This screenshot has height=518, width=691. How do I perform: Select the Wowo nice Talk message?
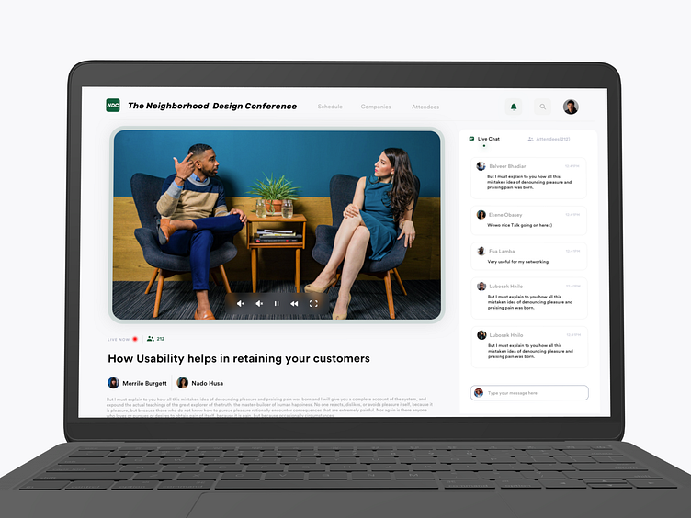point(520,225)
